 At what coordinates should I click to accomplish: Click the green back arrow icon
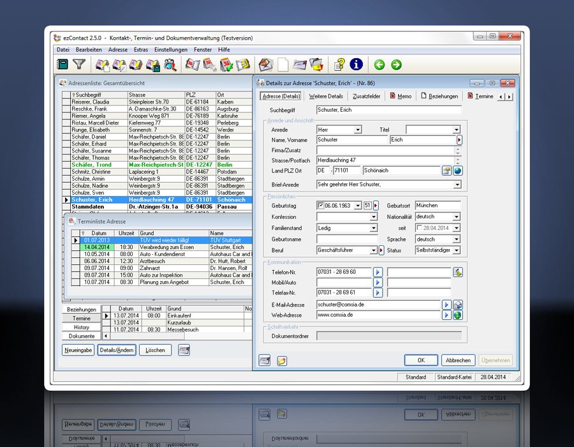coord(379,64)
